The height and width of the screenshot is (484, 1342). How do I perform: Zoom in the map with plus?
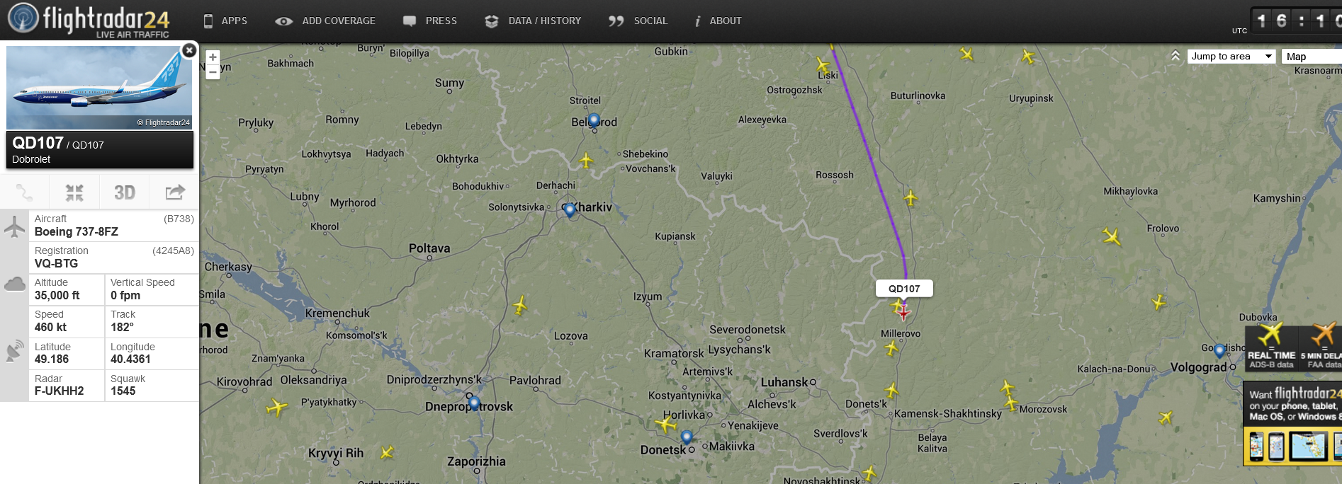click(213, 57)
